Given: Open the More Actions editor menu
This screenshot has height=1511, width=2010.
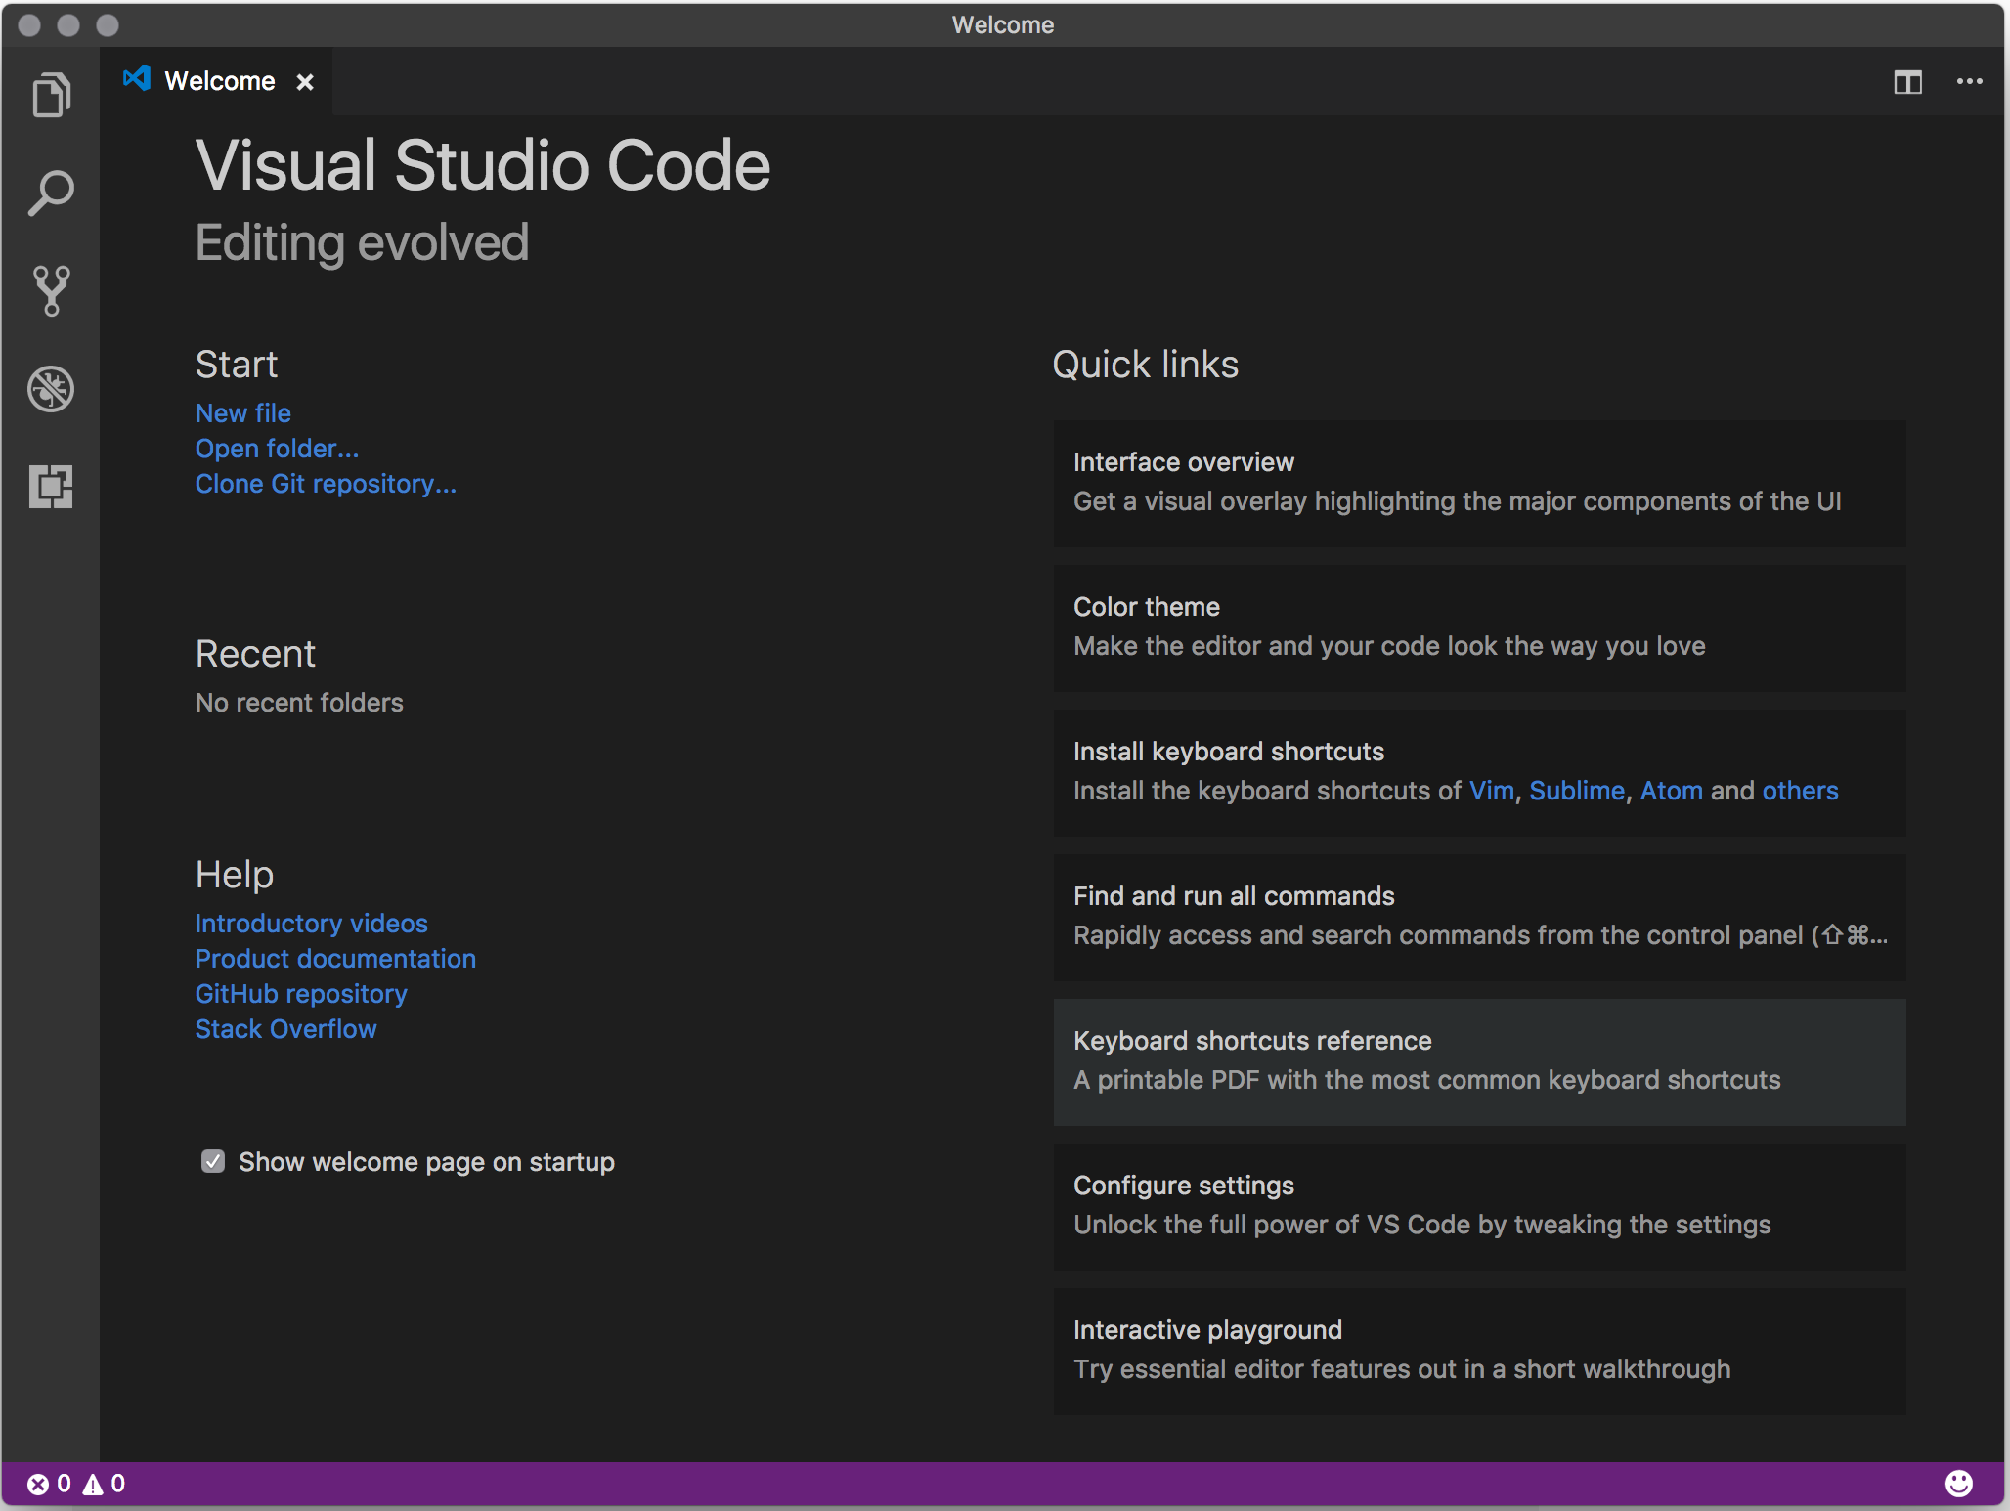Looking at the screenshot, I should pos(1969,82).
